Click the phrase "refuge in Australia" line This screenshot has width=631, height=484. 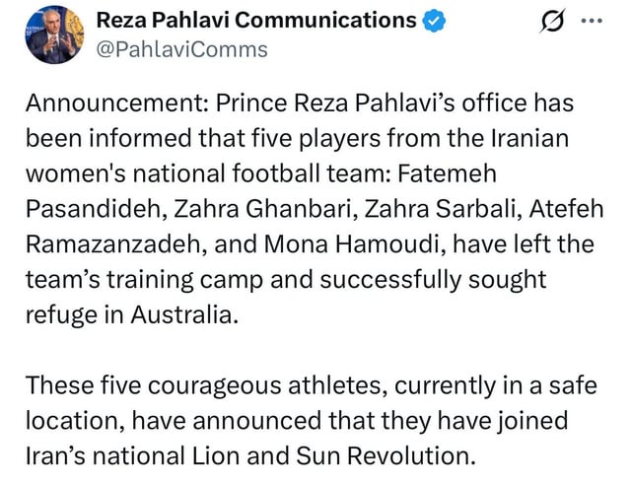pyautogui.click(x=132, y=314)
